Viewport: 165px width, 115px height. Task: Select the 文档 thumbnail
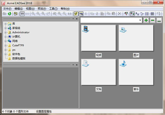98,72
